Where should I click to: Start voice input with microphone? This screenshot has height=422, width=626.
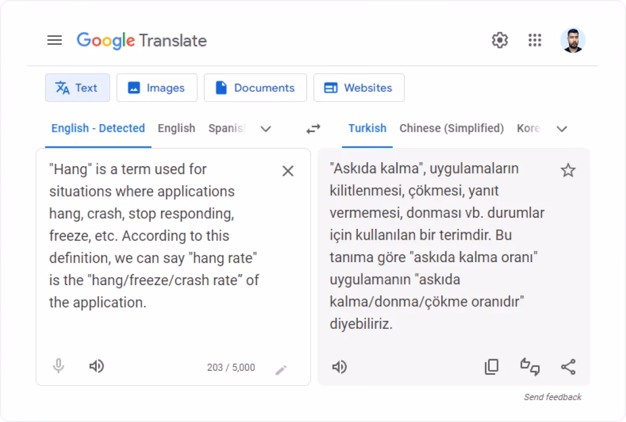click(59, 366)
